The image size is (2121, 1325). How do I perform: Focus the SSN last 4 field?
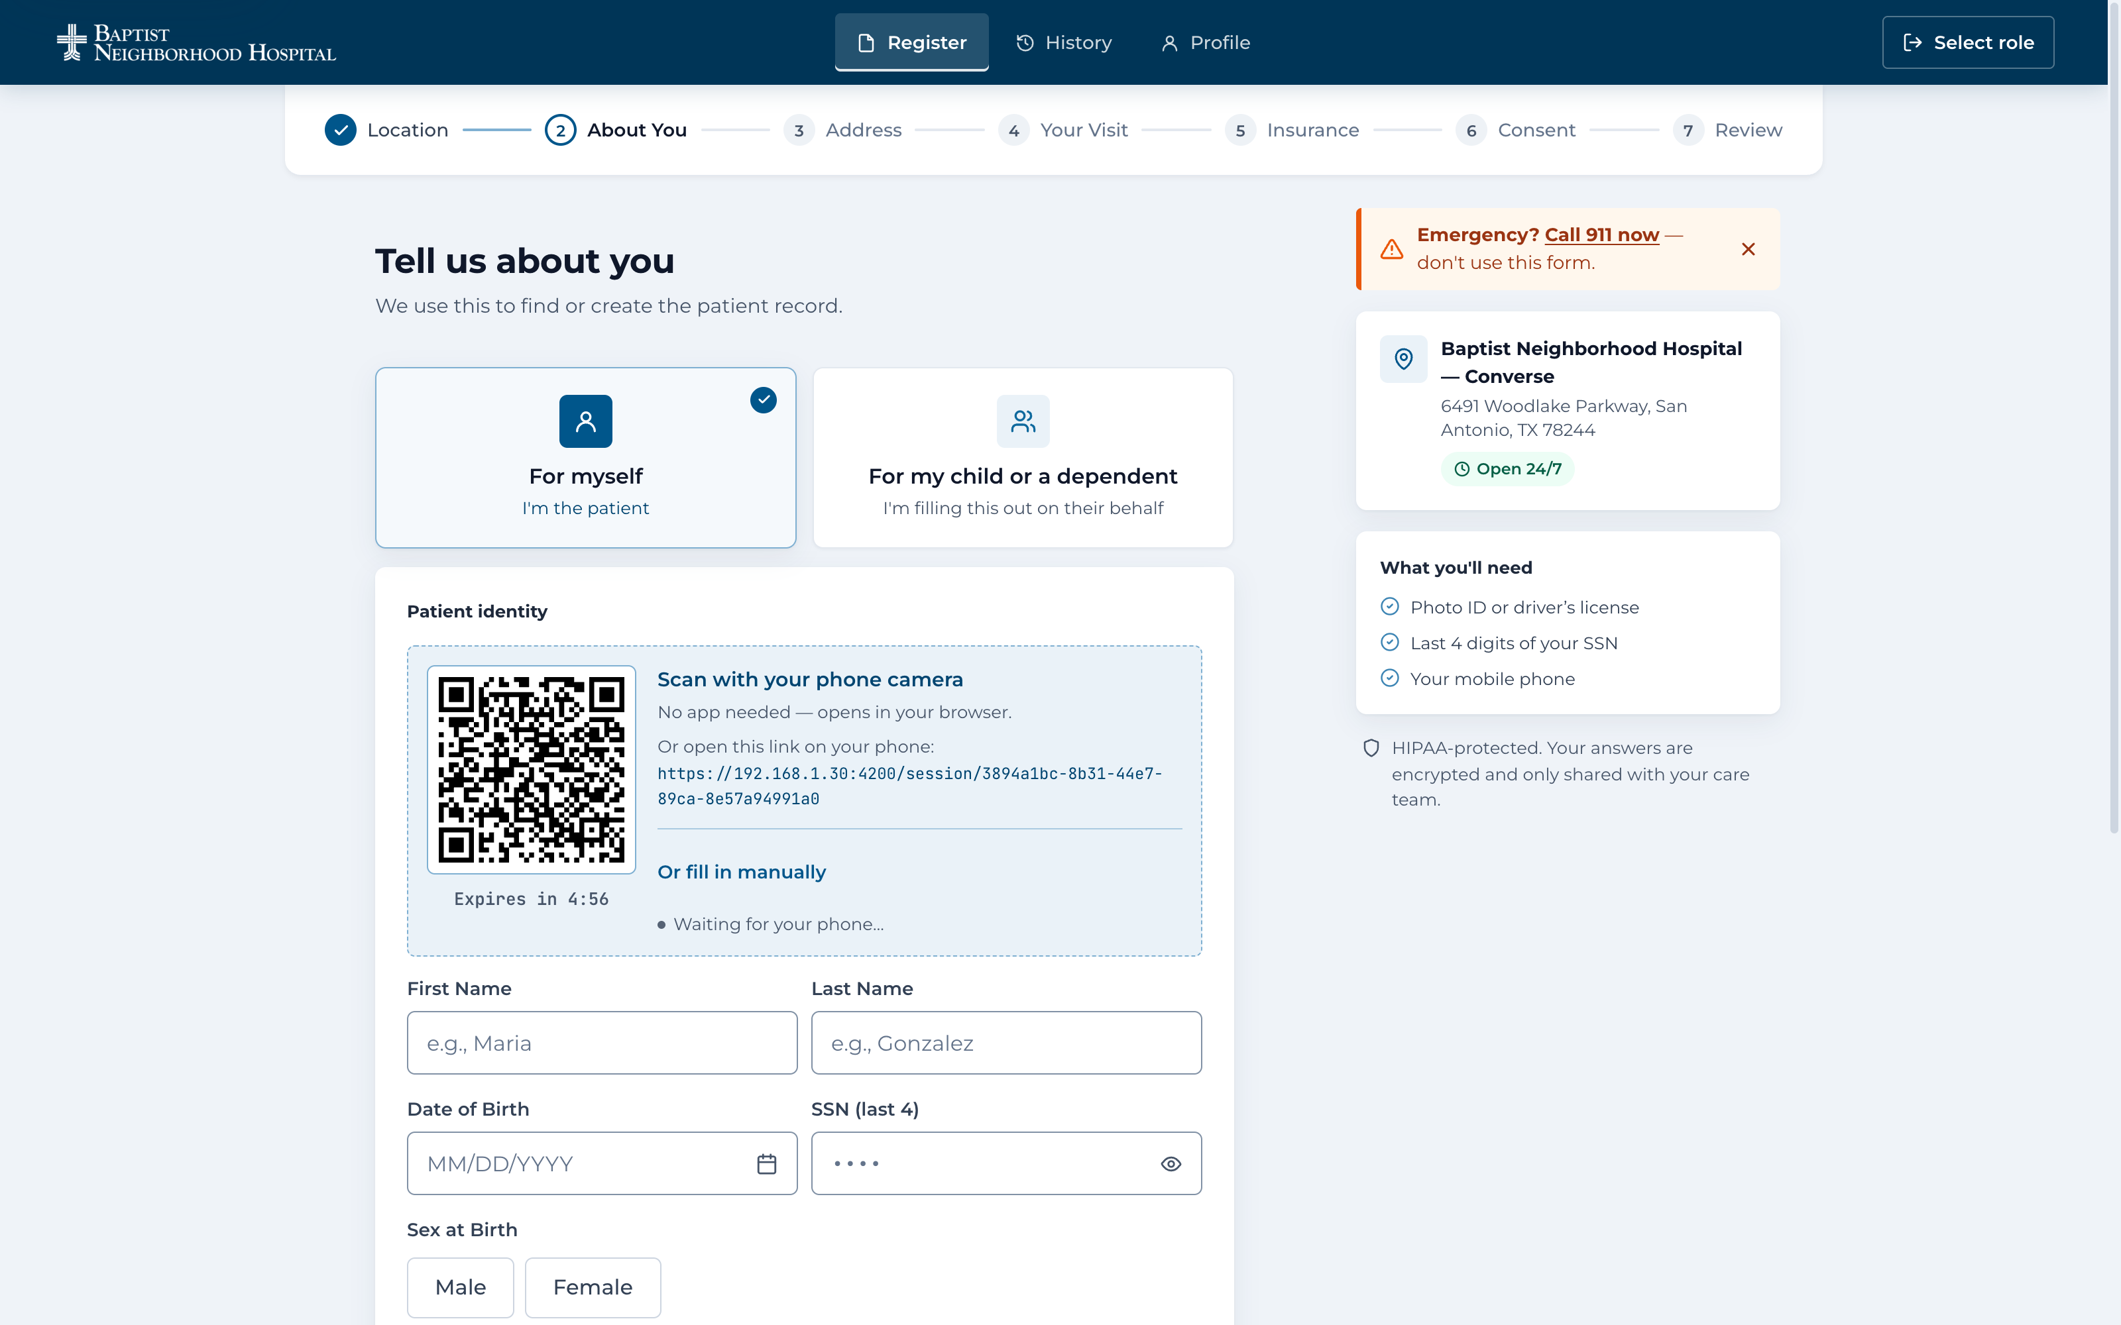click(x=1006, y=1163)
